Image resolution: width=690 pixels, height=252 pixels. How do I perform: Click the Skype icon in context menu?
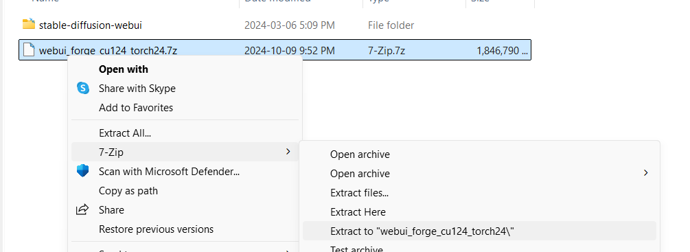82,88
